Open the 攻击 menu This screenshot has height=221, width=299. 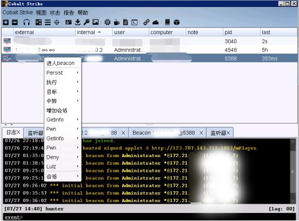(x=55, y=12)
